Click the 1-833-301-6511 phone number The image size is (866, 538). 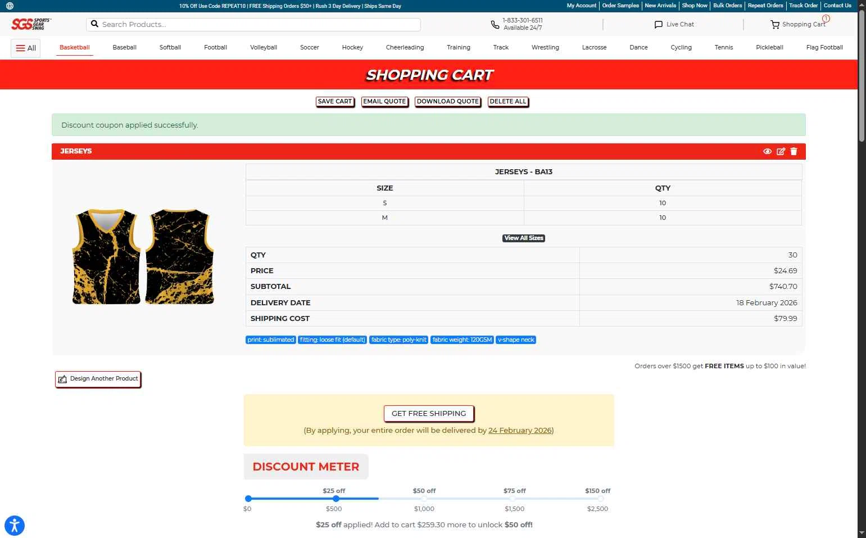point(523,20)
